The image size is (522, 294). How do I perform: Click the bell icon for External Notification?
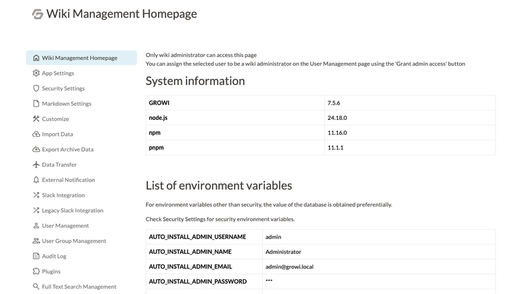pos(36,179)
